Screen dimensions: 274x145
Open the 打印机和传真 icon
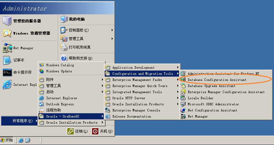click(x=64, y=47)
